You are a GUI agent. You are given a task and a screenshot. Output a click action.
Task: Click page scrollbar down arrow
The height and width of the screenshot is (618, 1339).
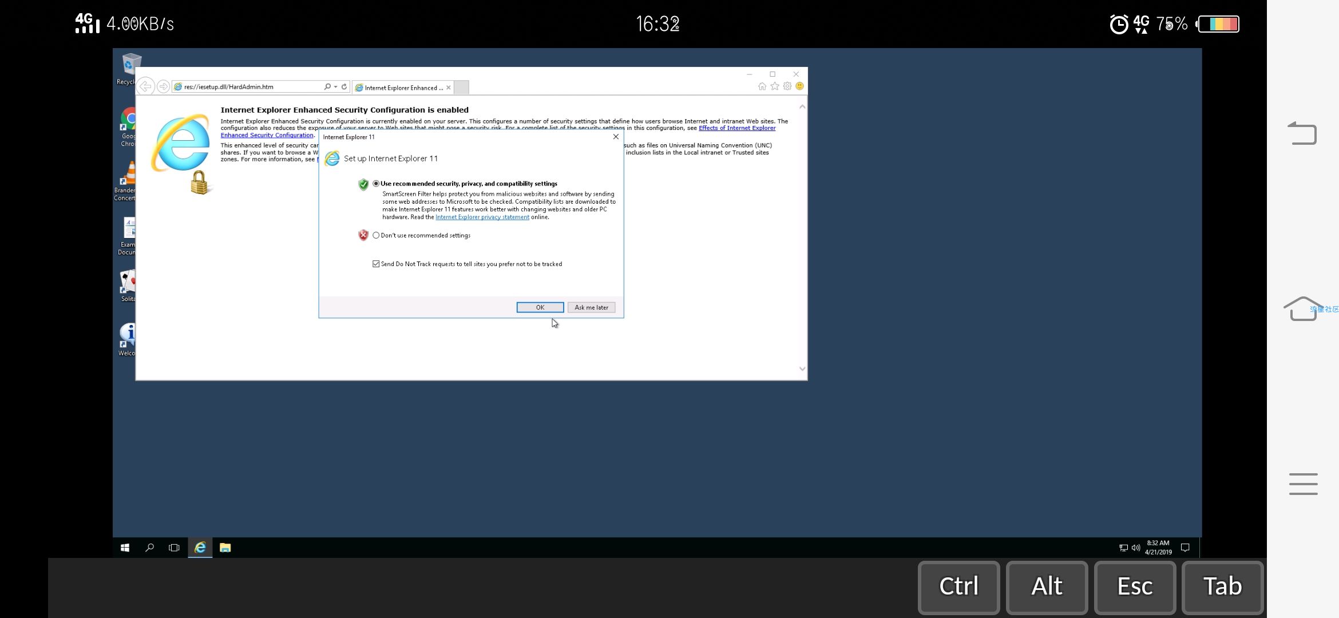click(x=802, y=369)
